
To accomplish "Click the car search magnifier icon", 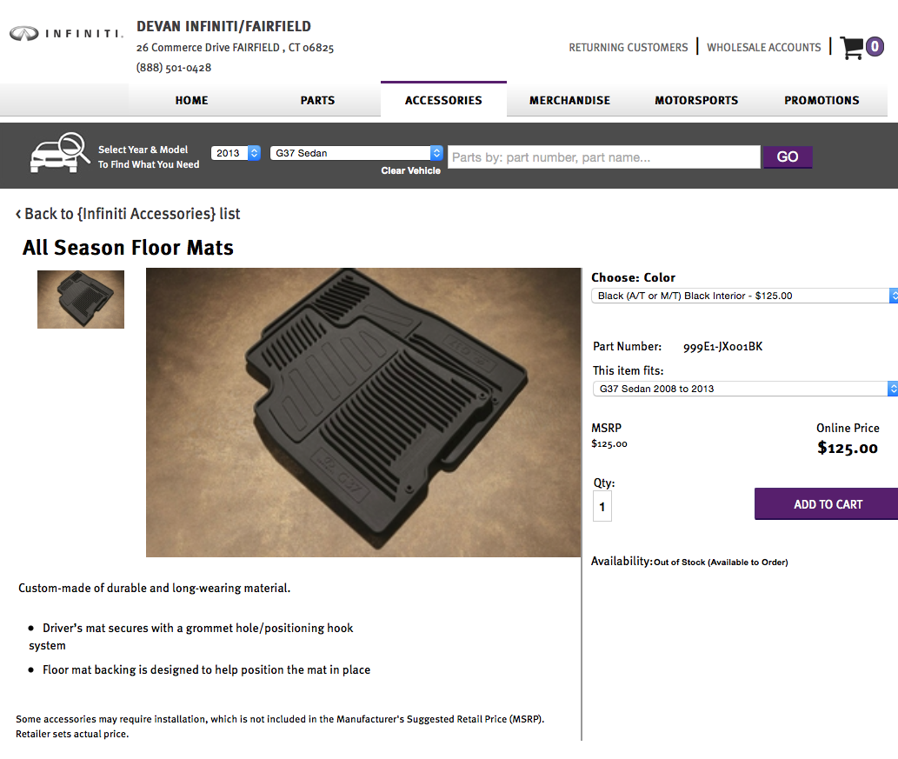I will click(x=60, y=152).
